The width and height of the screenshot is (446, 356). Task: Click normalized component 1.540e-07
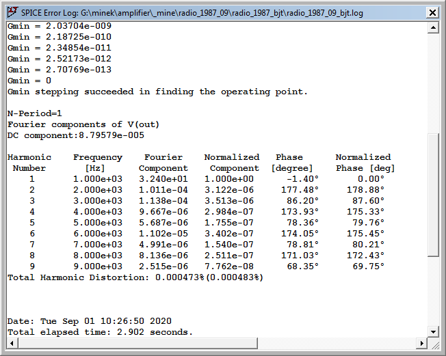(x=229, y=245)
